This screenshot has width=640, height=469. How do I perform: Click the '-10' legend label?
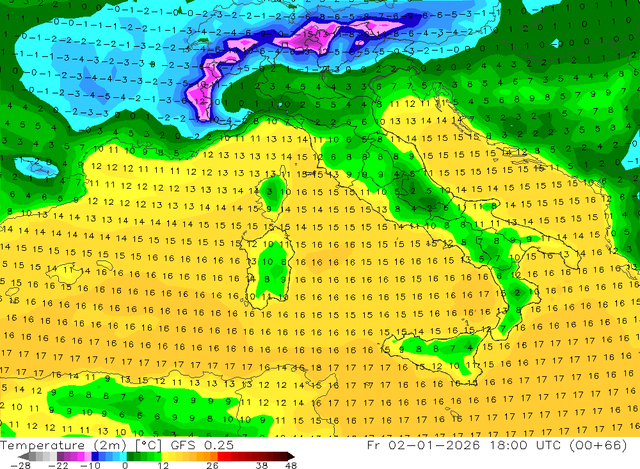(x=90, y=465)
